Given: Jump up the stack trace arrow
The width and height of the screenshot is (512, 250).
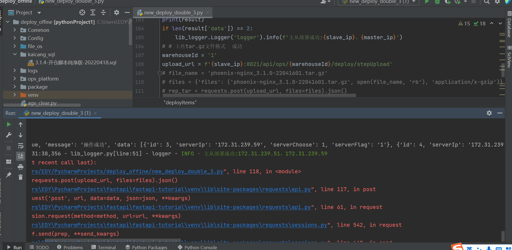Looking at the screenshot, I should (21, 124).
